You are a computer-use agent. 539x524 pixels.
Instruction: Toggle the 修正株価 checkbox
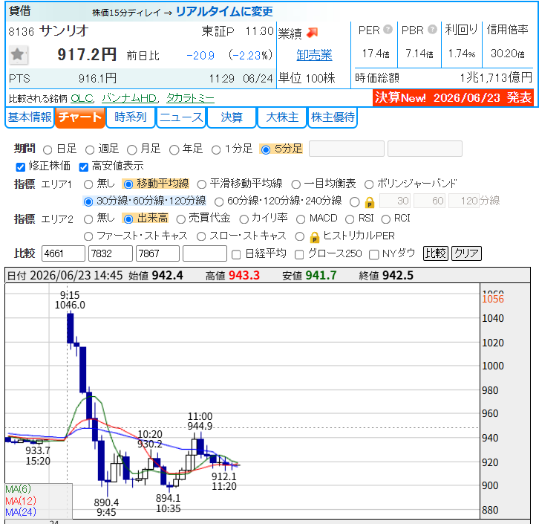[x=21, y=167]
